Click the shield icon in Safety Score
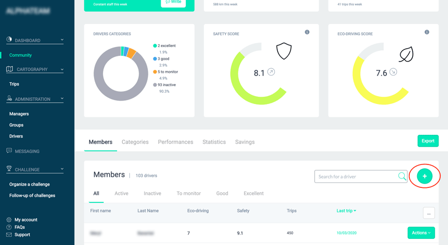Viewport: 448px width, 245px height. tap(284, 52)
